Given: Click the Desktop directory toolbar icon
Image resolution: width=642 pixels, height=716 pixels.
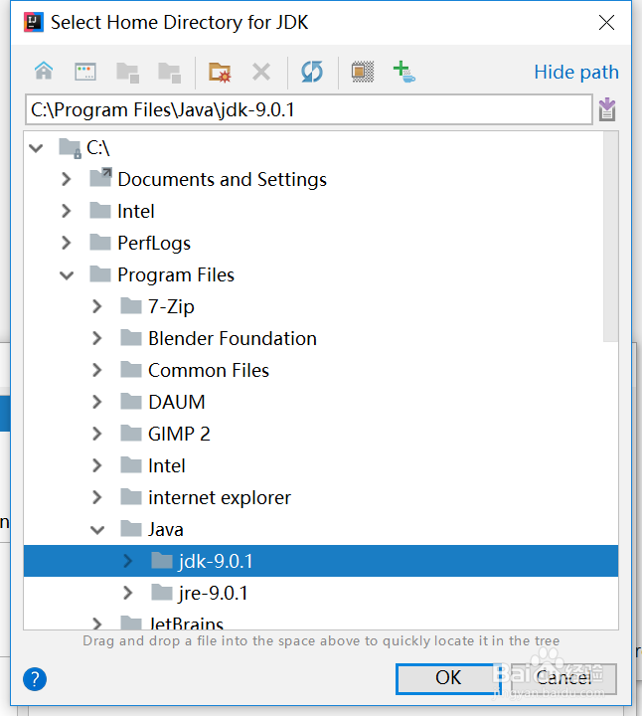Looking at the screenshot, I should point(85,72).
